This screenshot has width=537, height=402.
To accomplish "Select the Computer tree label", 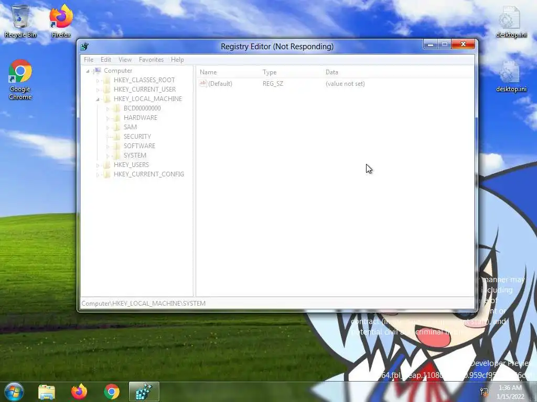I will (118, 71).
